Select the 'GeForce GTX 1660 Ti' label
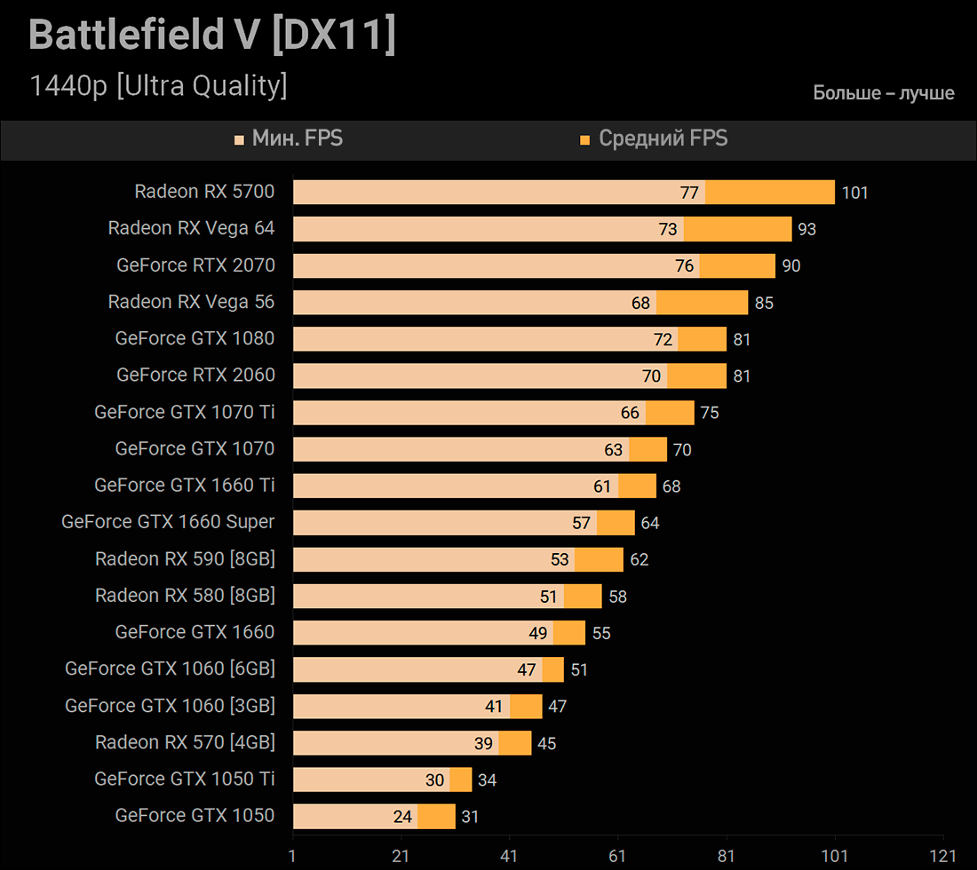Viewport: 977px width, 870px height. click(x=185, y=485)
